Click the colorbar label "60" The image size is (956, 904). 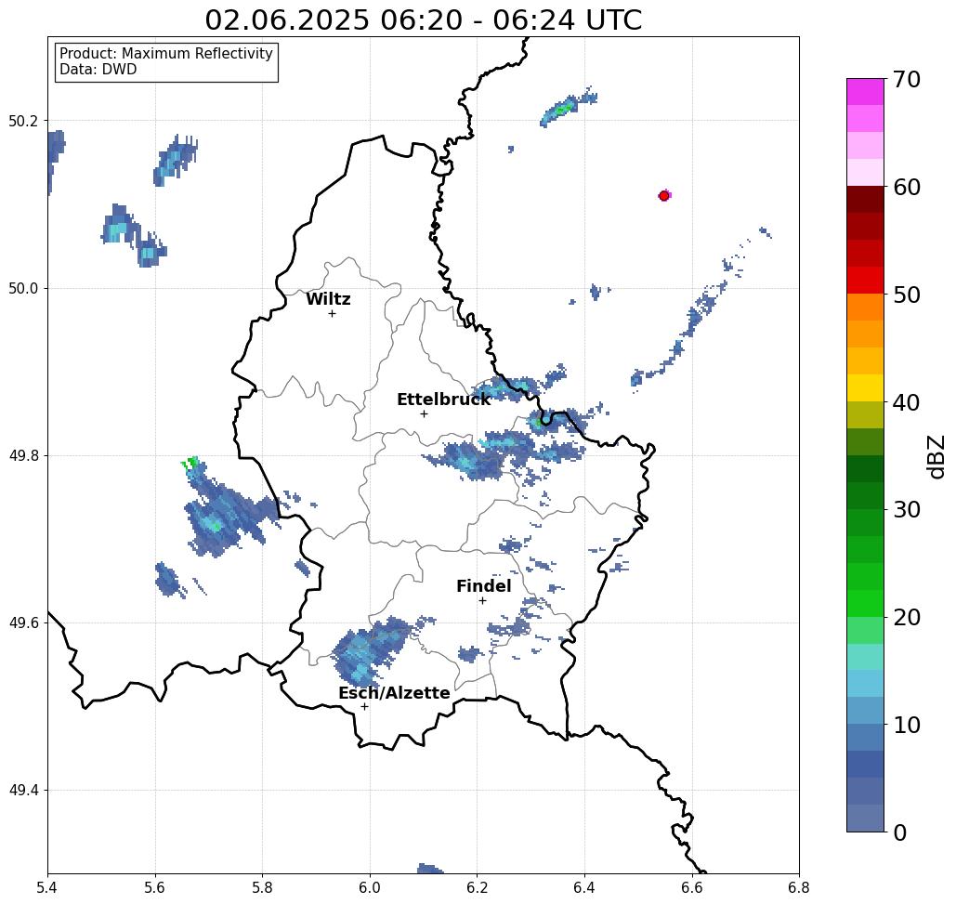click(906, 187)
